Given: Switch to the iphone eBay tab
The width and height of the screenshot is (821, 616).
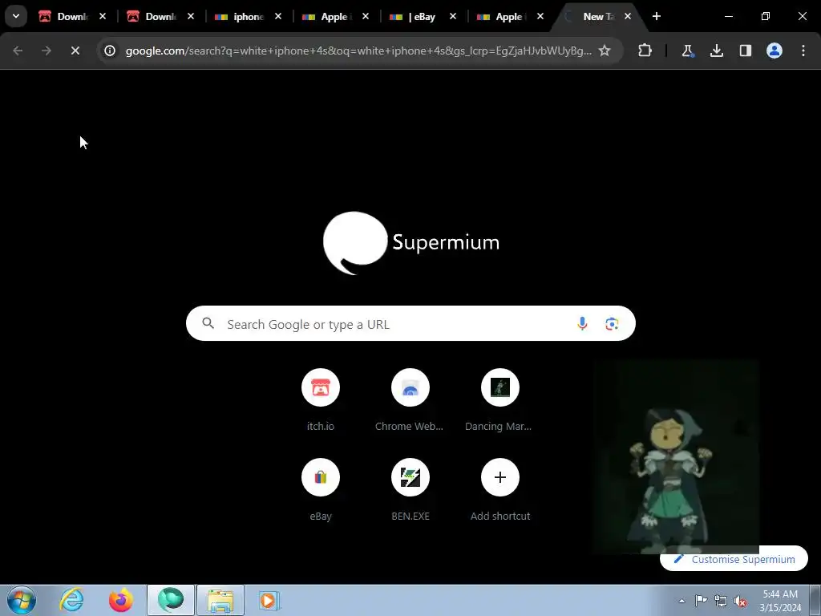Looking at the screenshot, I should tap(248, 17).
